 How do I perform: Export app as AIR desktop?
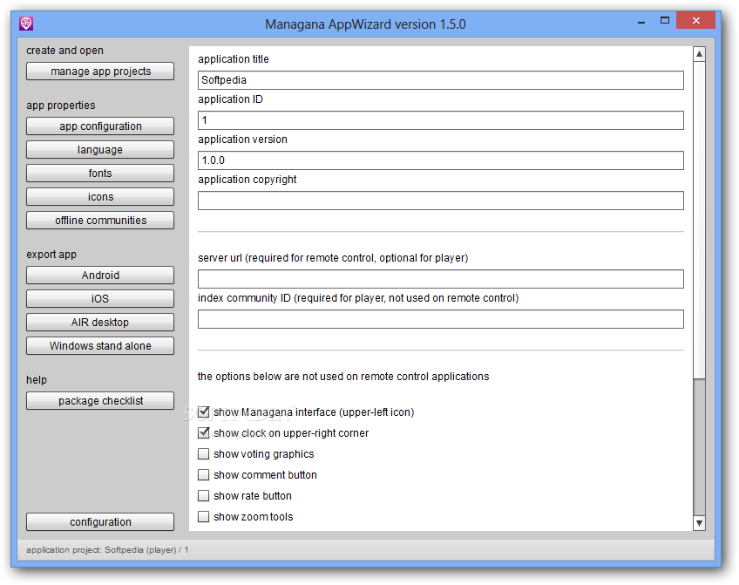[100, 323]
